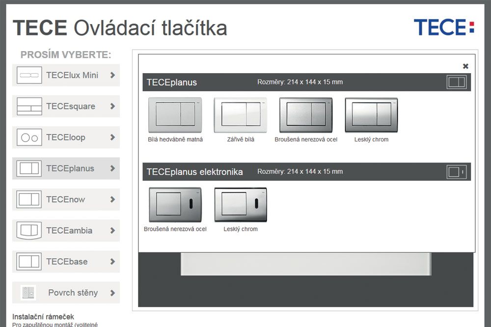Click the TECEplanus label in the sidebar
This screenshot has width=491, height=327.
[x=70, y=168]
